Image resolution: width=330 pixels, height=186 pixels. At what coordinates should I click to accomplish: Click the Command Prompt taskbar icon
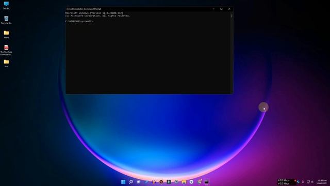pyautogui.click(x=206, y=182)
